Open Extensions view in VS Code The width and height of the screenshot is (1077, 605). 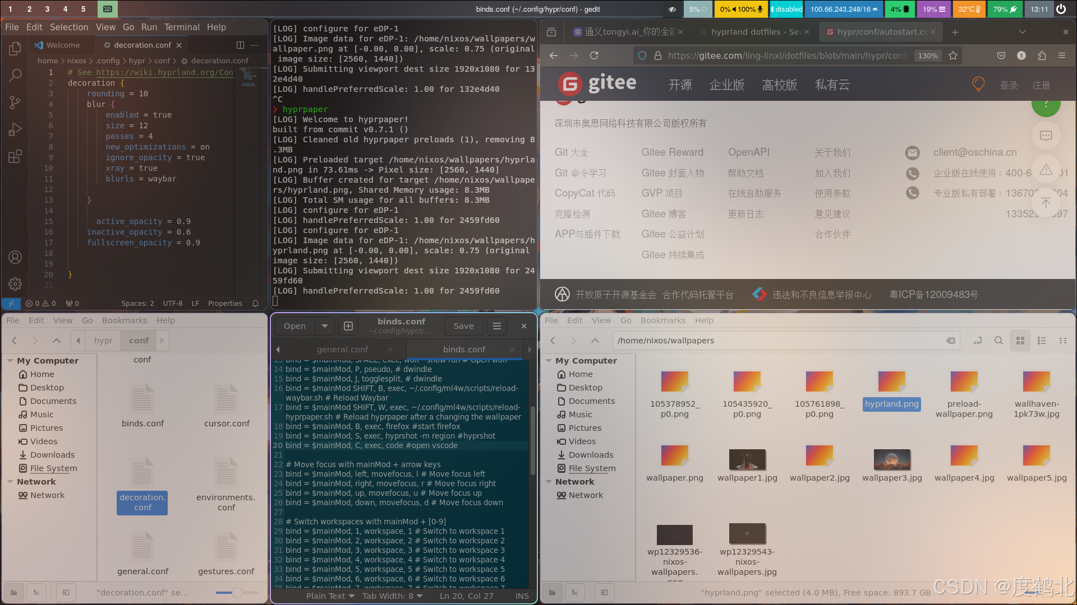[15, 156]
